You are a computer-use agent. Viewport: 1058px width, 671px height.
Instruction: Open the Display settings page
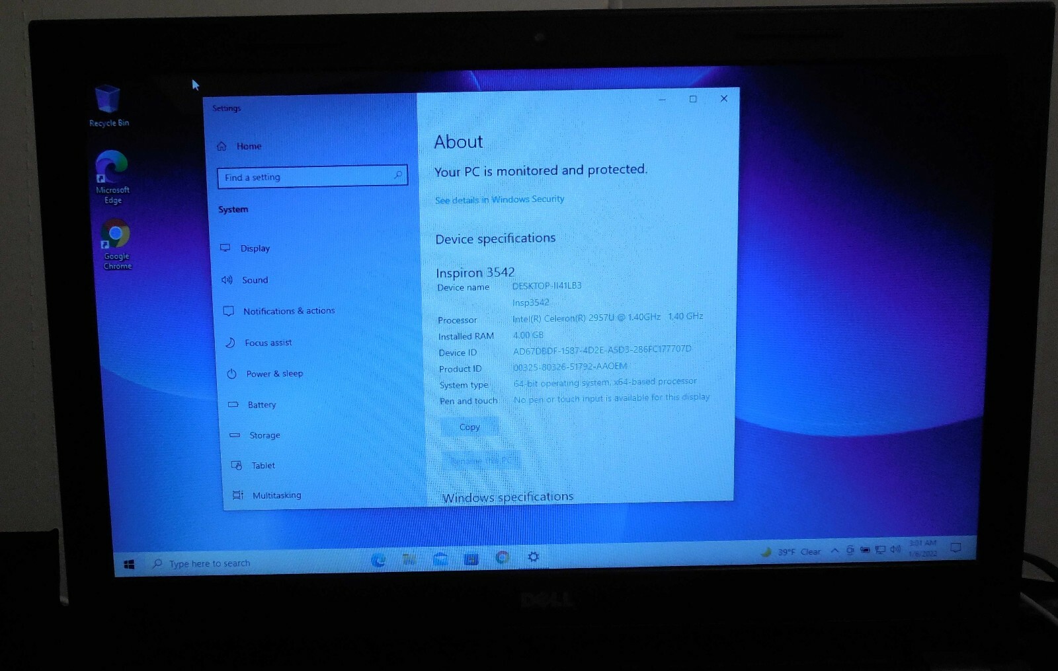pos(245,248)
